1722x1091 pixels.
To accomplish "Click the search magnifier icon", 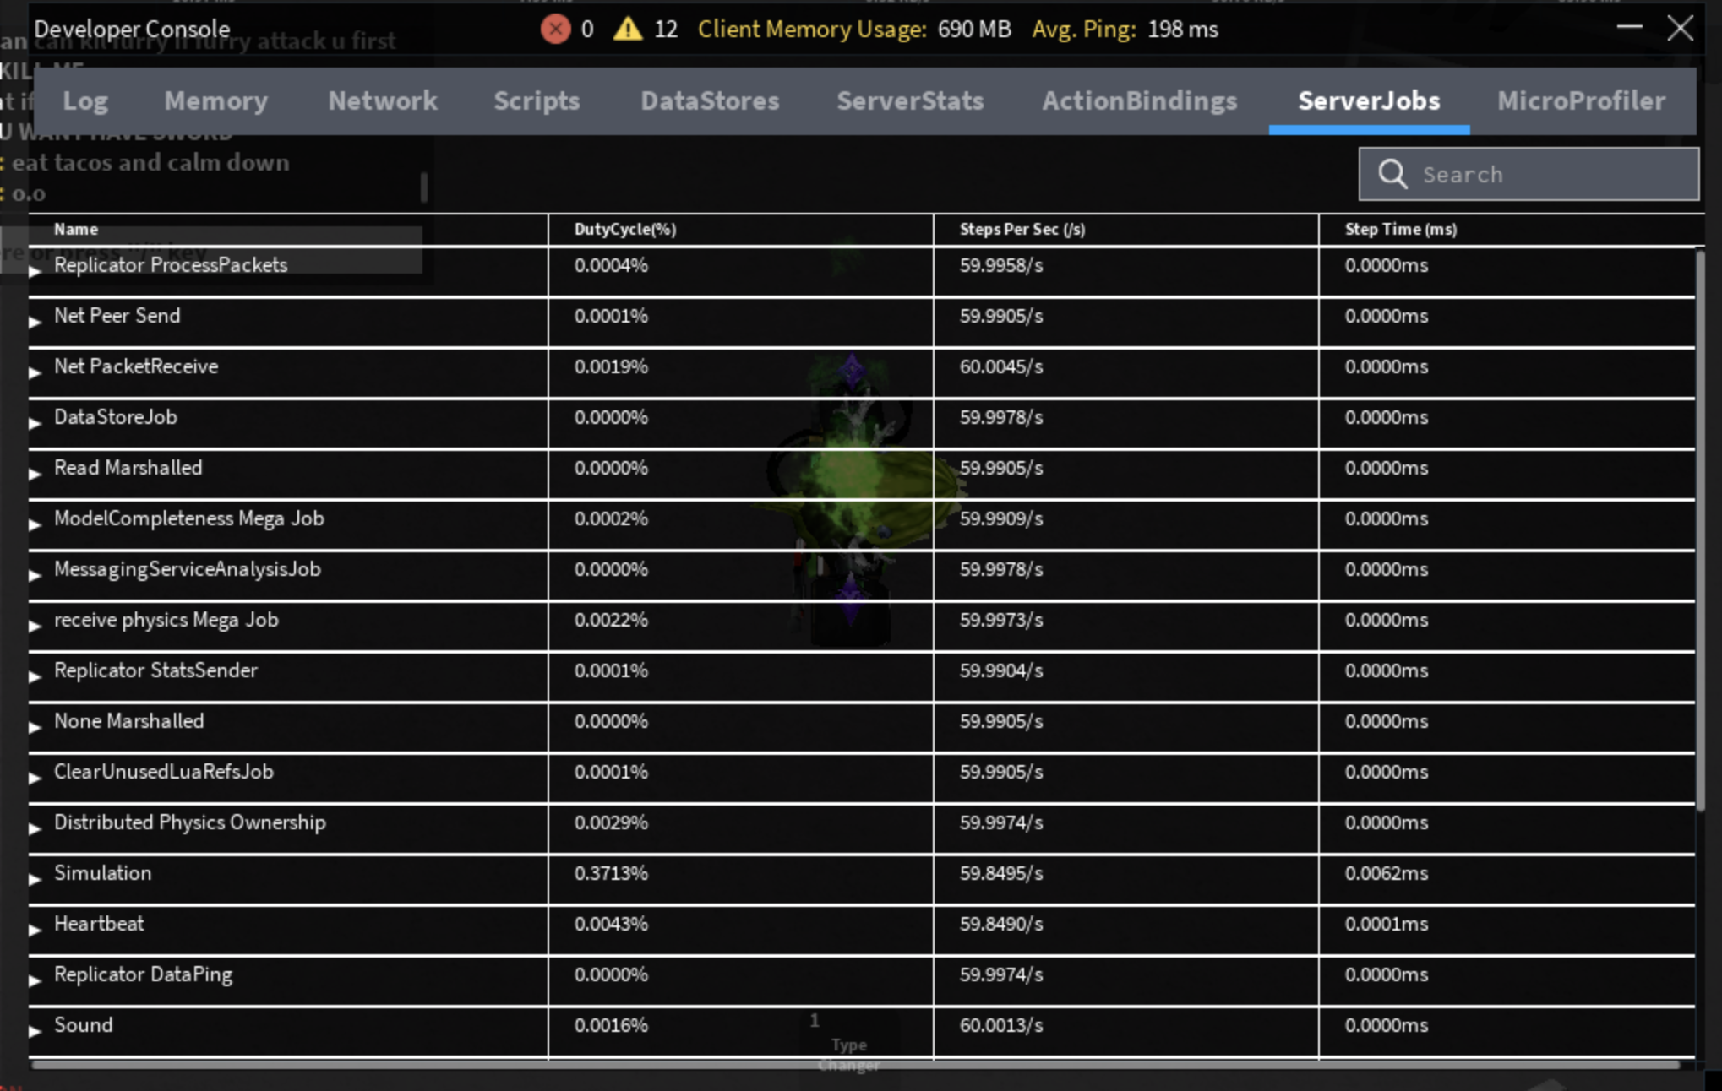I will coord(1392,175).
